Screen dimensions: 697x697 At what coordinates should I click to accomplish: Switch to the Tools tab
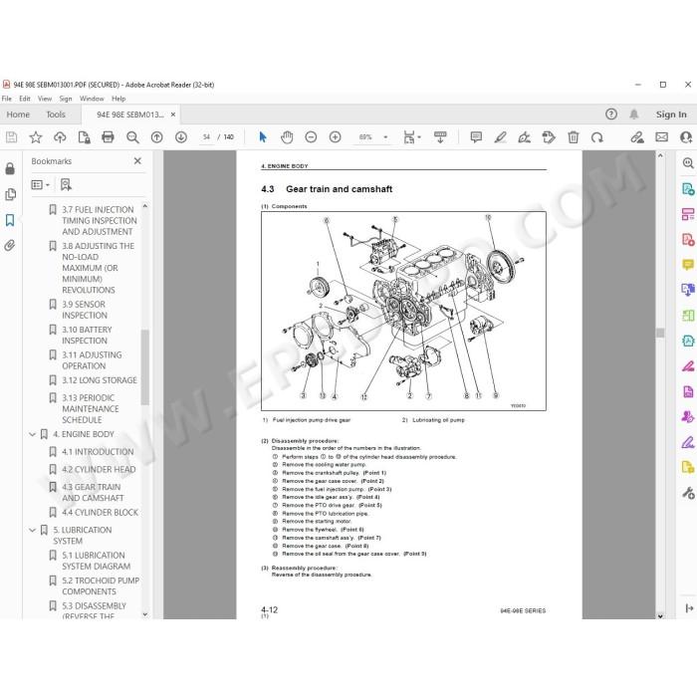56,115
